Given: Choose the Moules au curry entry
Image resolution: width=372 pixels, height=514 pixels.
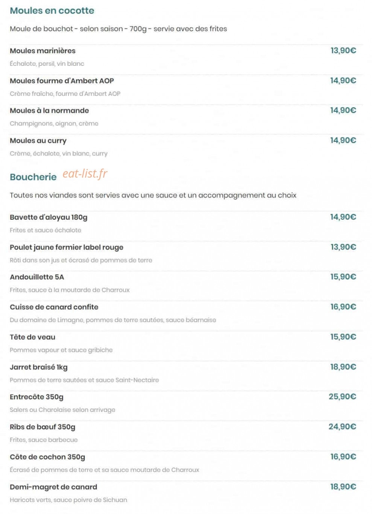Looking at the screenshot, I should (38, 141).
